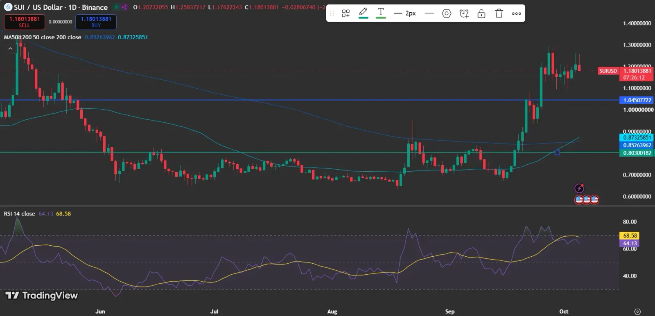The height and width of the screenshot is (316, 655).
Task: Select the MA50&200 indicator legend
Action: click(43, 37)
